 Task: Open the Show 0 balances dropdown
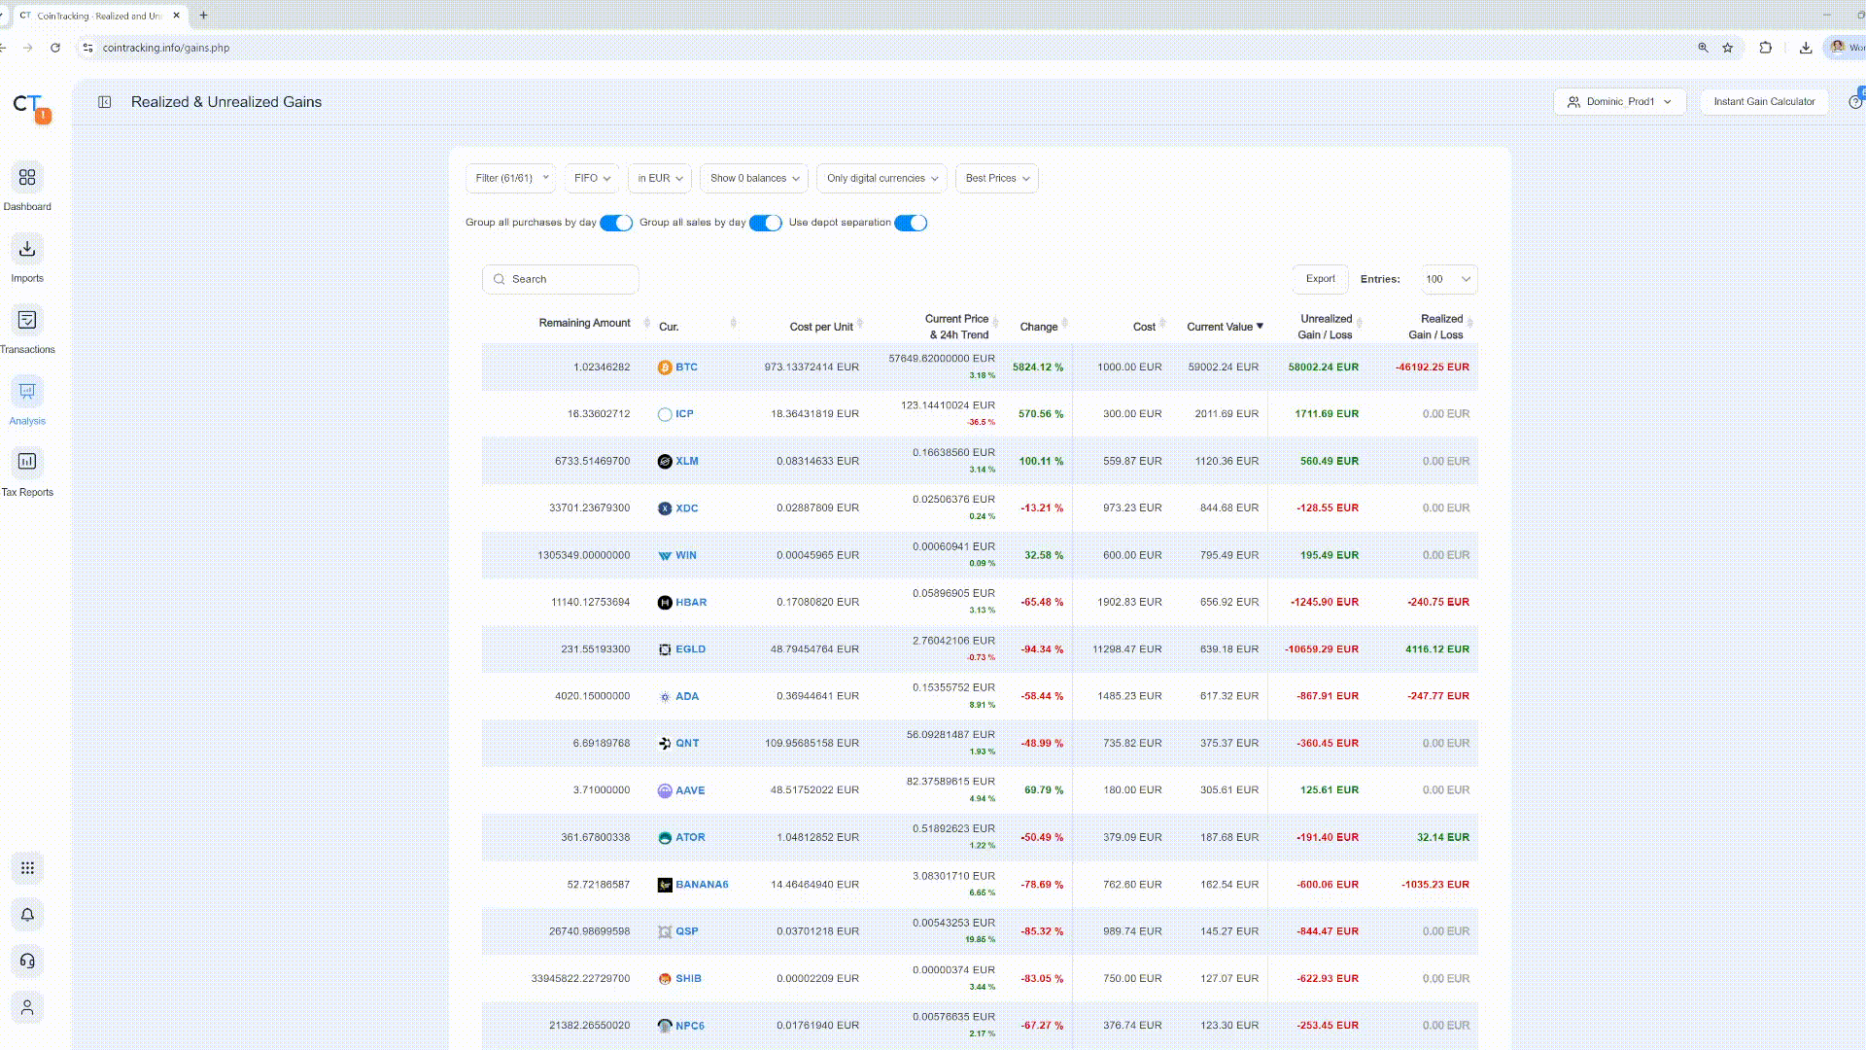tap(754, 178)
